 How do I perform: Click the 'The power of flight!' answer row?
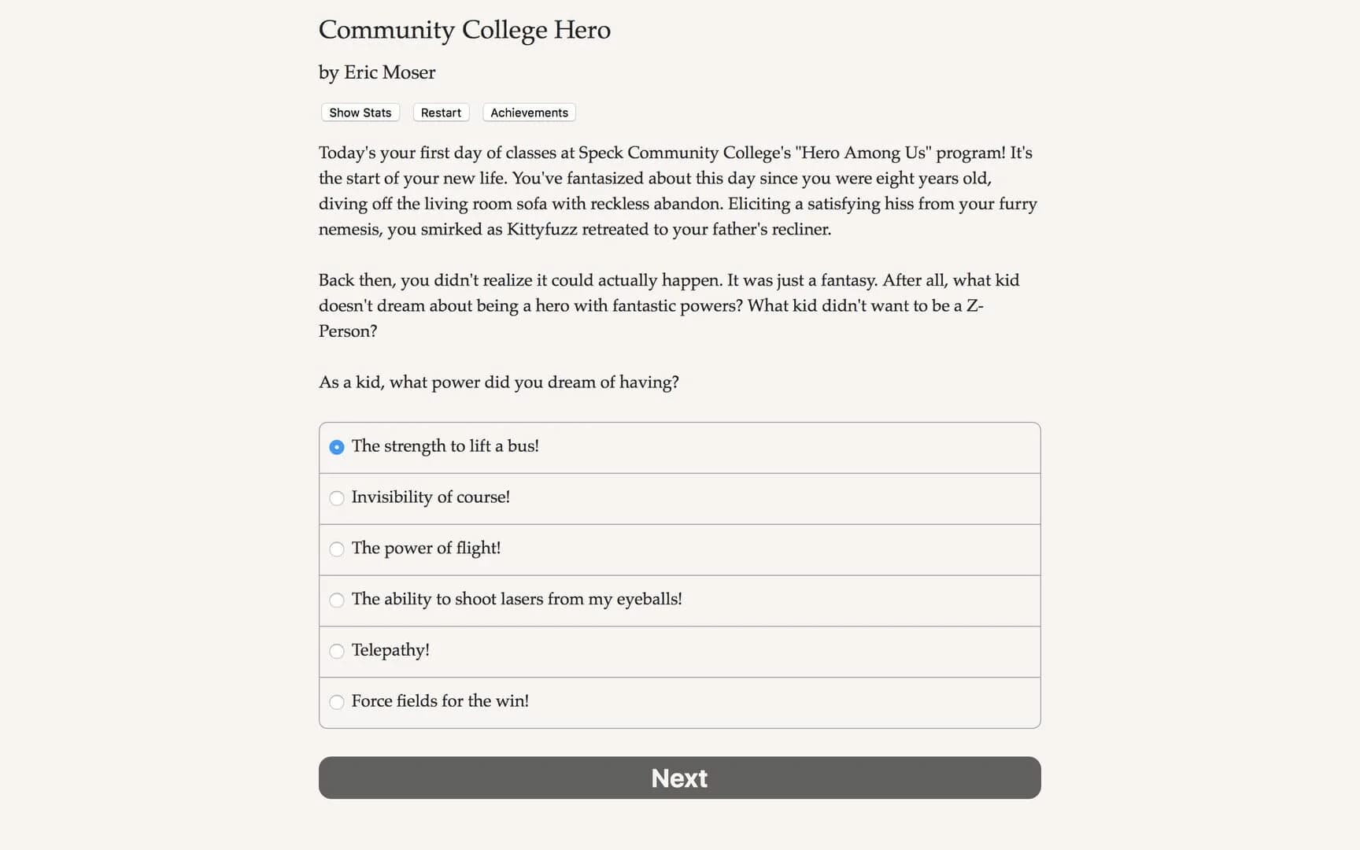click(x=677, y=549)
